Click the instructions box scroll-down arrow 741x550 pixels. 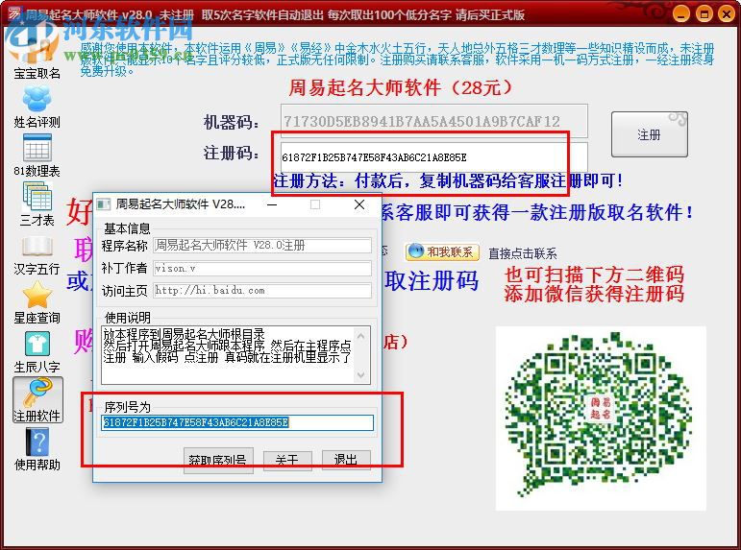coord(361,375)
